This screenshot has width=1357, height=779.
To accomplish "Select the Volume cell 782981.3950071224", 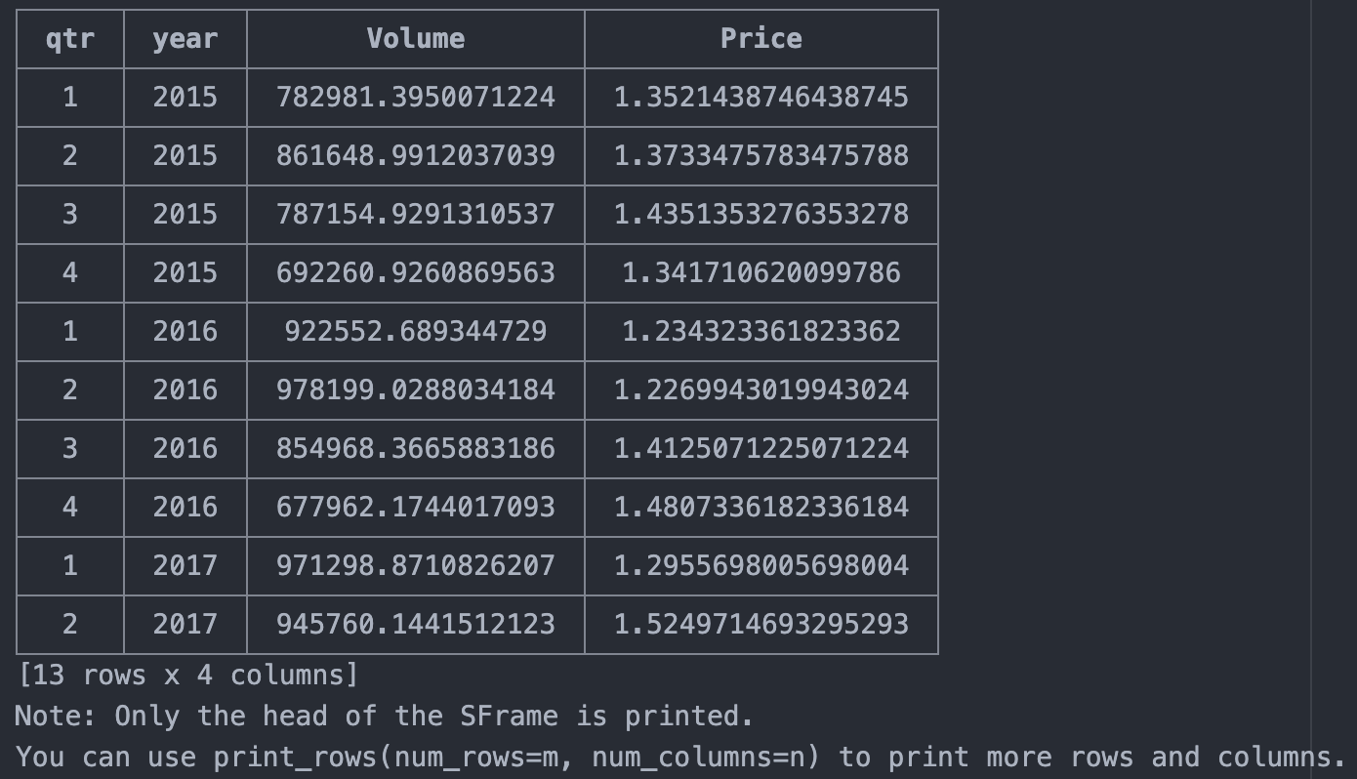I will point(415,98).
